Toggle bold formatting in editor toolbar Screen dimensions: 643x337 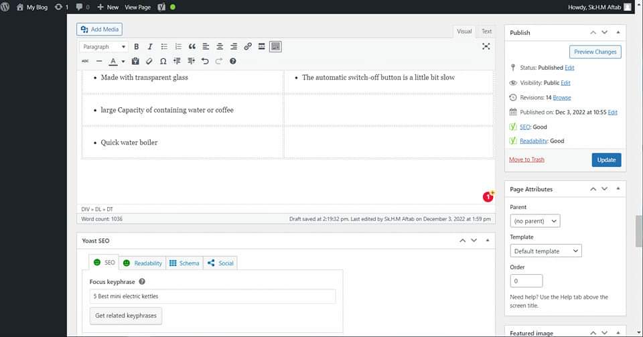137,47
